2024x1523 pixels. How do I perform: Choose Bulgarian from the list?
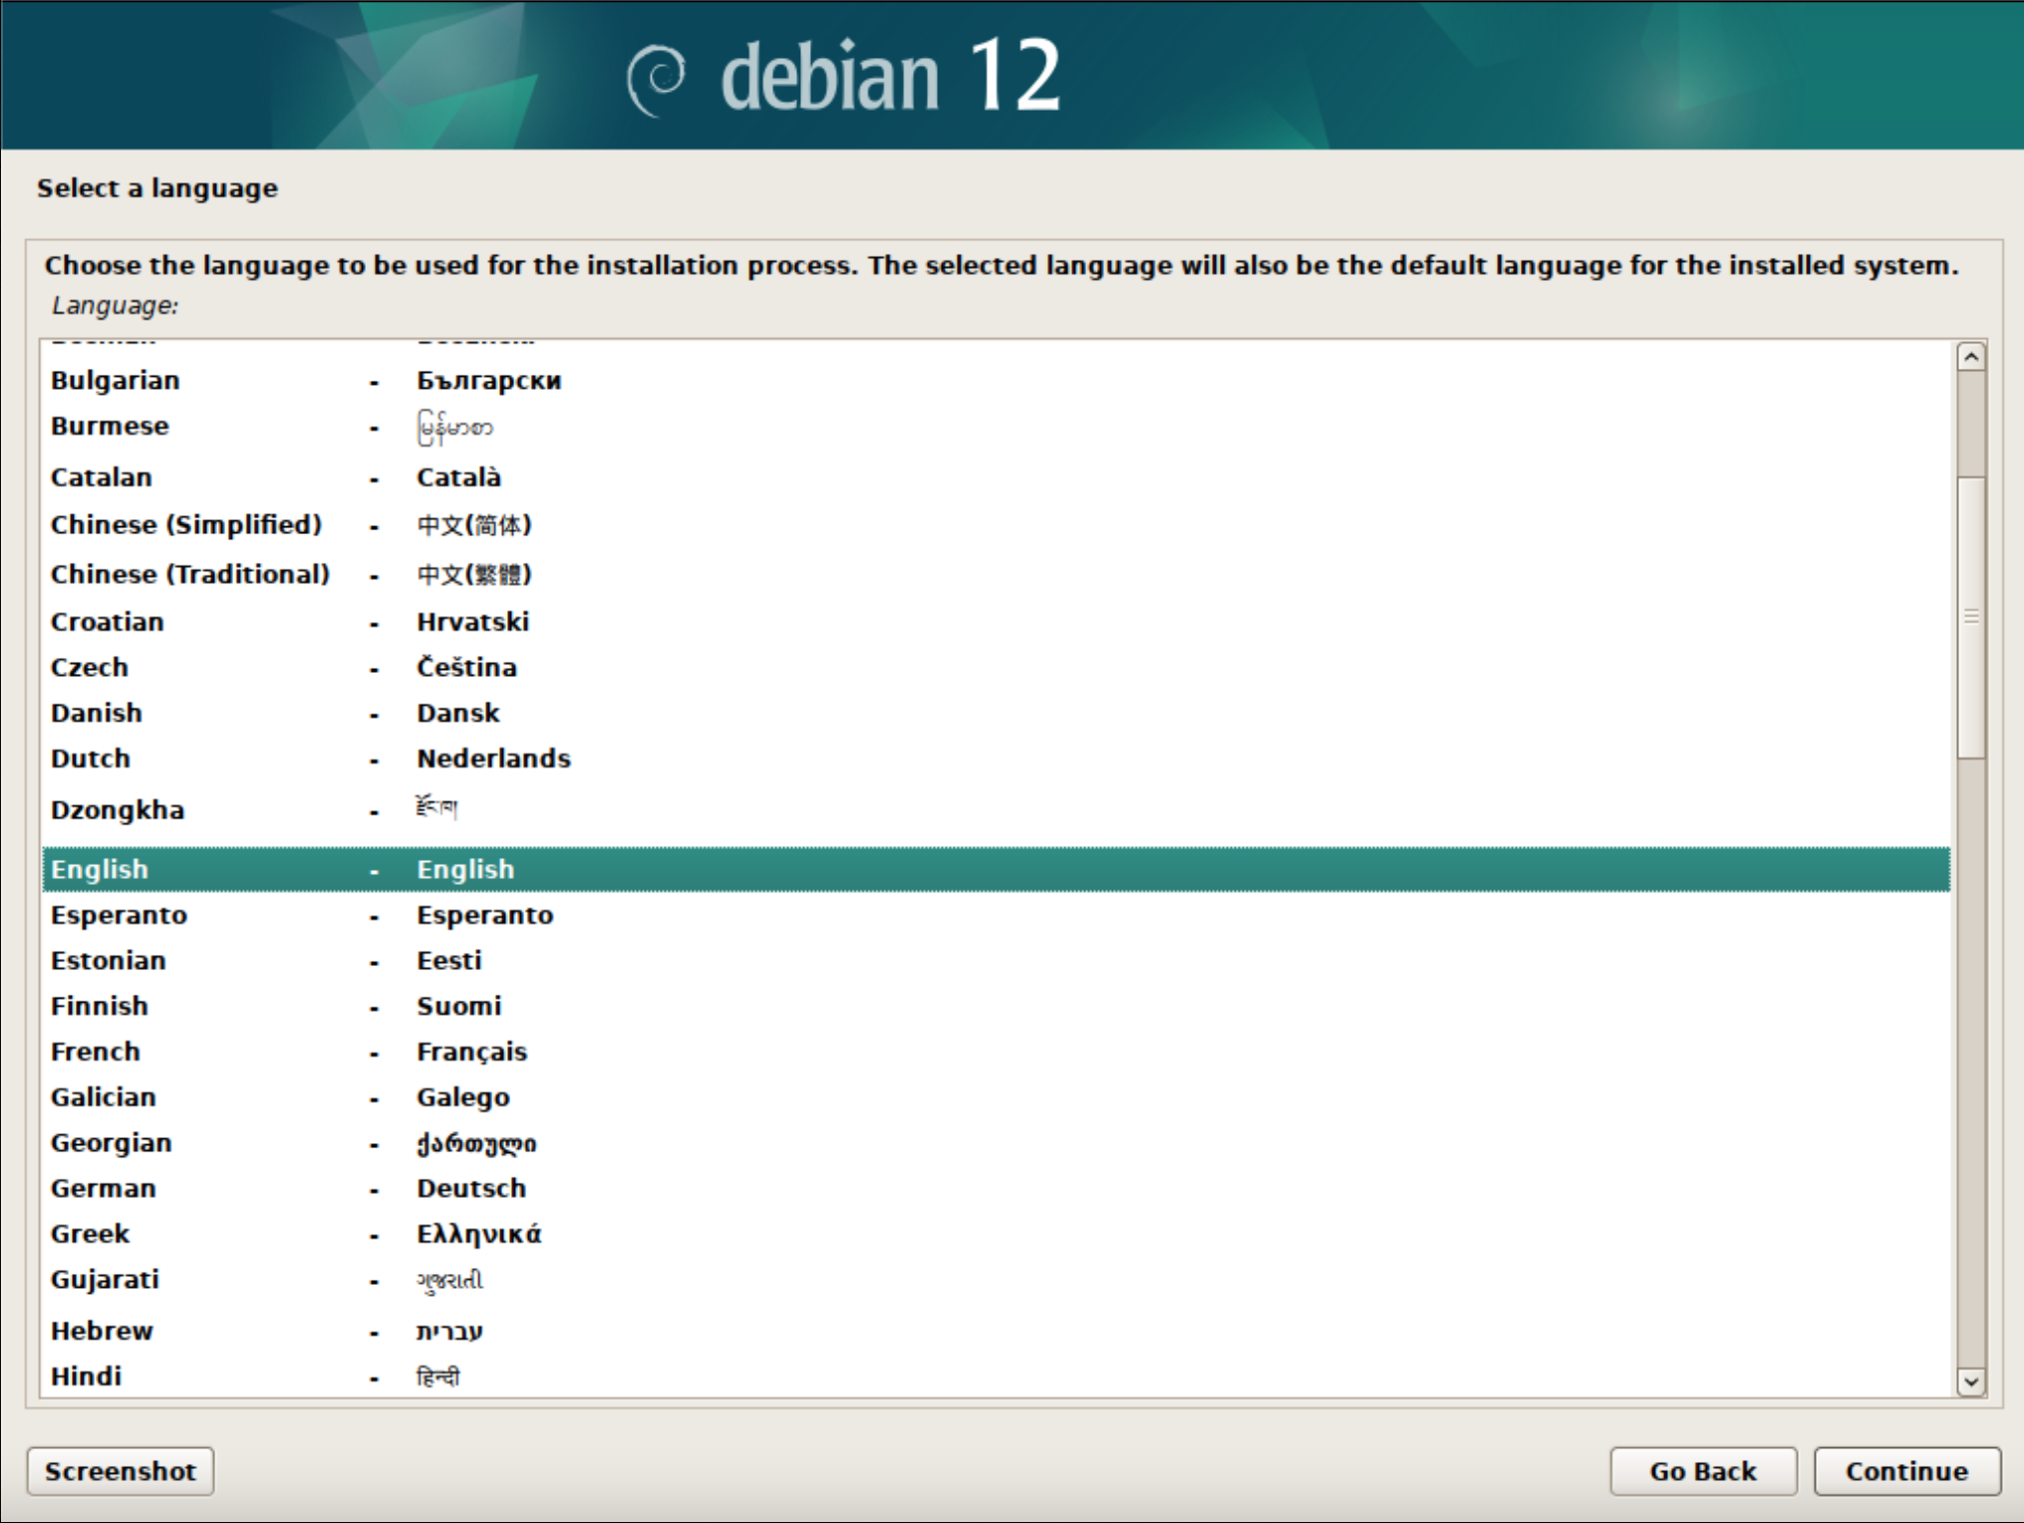(116, 381)
